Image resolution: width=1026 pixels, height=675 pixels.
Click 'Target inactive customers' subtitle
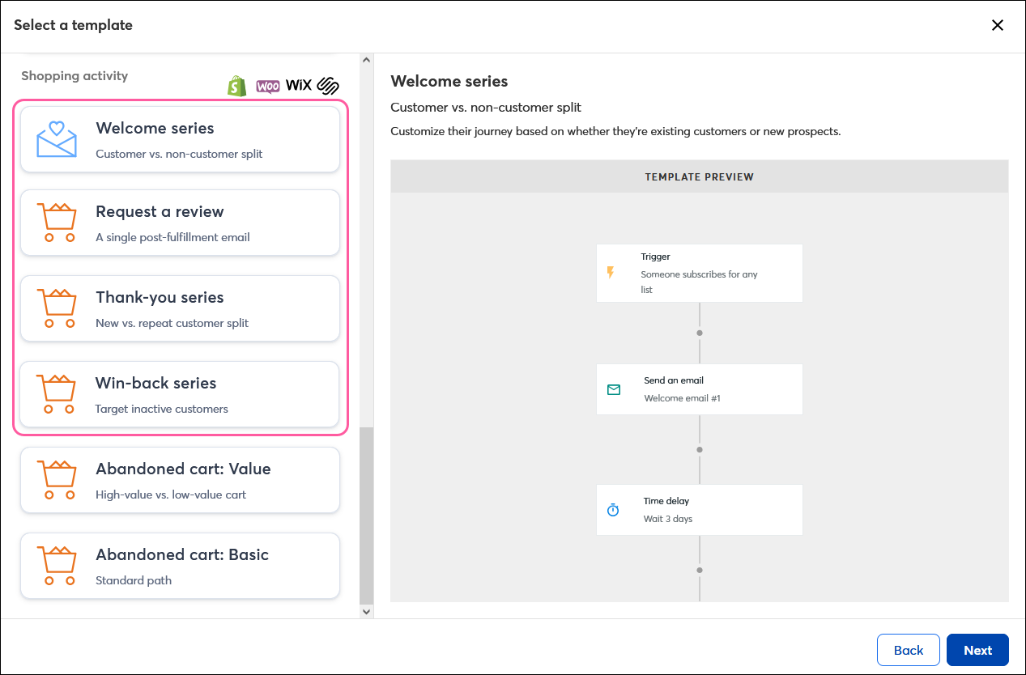click(x=162, y=409)
